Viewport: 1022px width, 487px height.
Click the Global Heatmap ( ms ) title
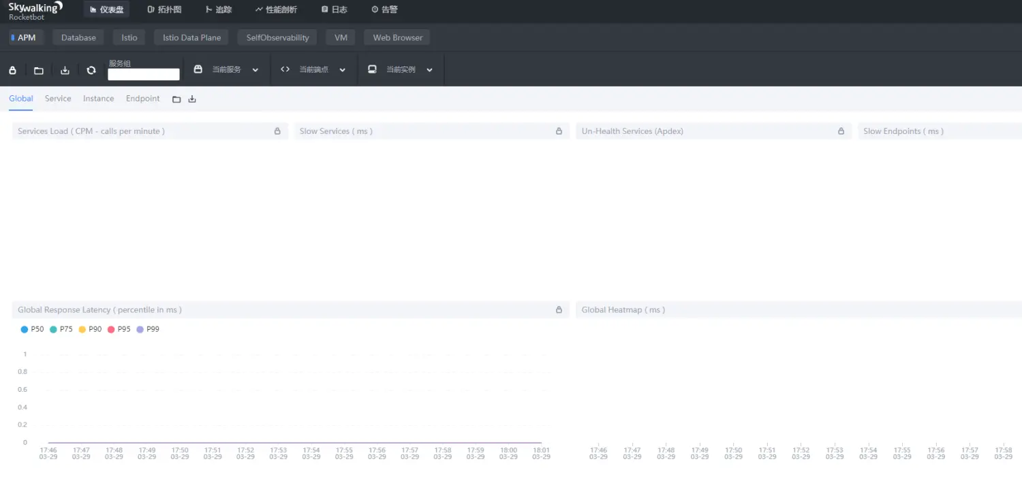coord(623,309)
